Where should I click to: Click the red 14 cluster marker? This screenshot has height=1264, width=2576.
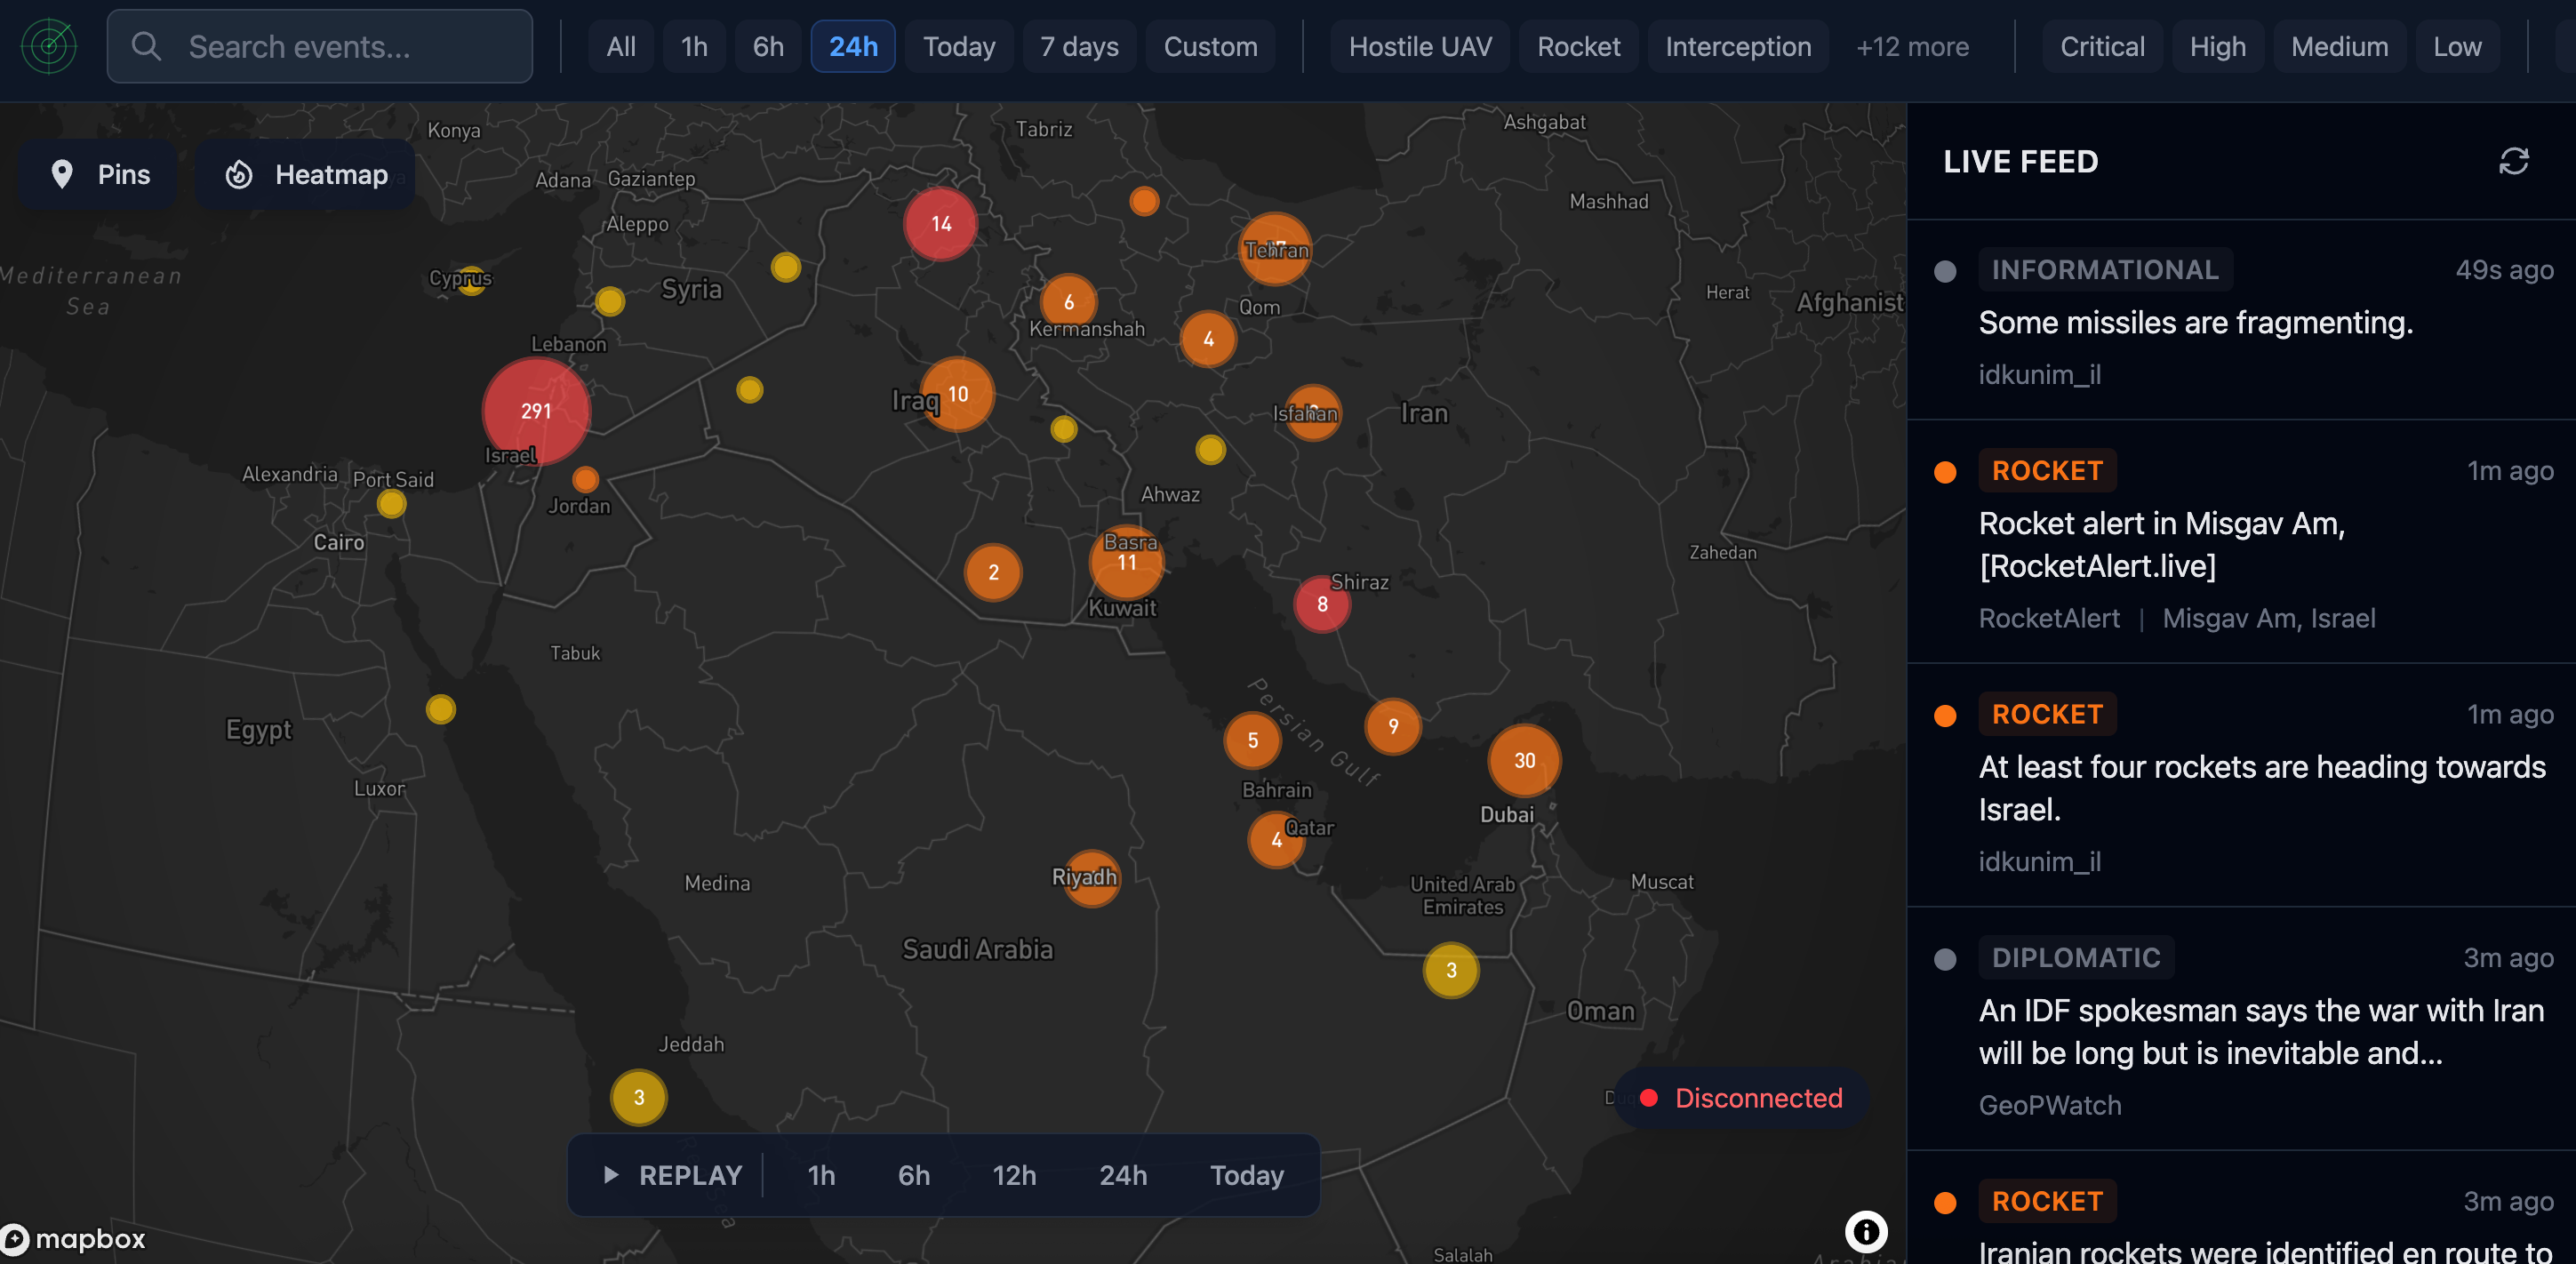pos(940,224)
